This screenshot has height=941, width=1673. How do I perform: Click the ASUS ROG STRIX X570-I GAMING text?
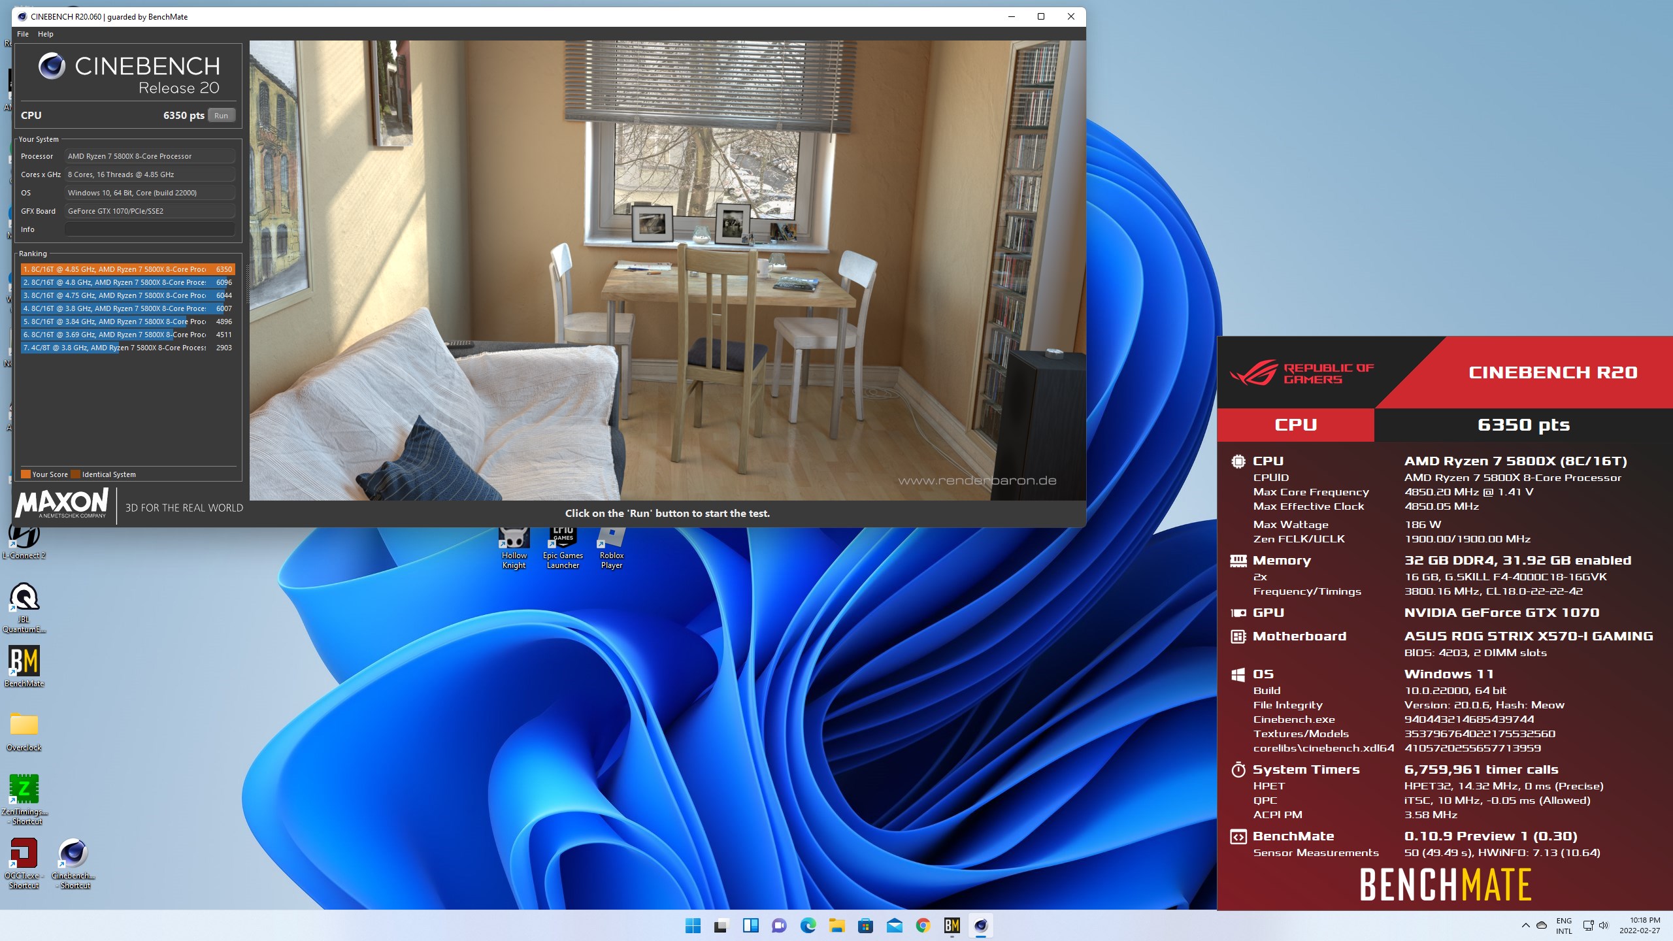coord(1529,636)
